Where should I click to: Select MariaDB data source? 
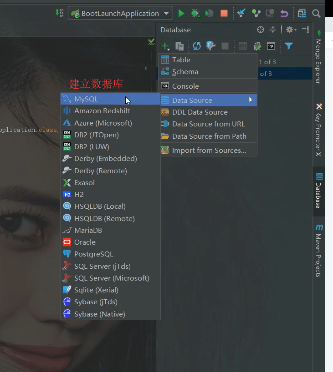(x=111, y=231)
